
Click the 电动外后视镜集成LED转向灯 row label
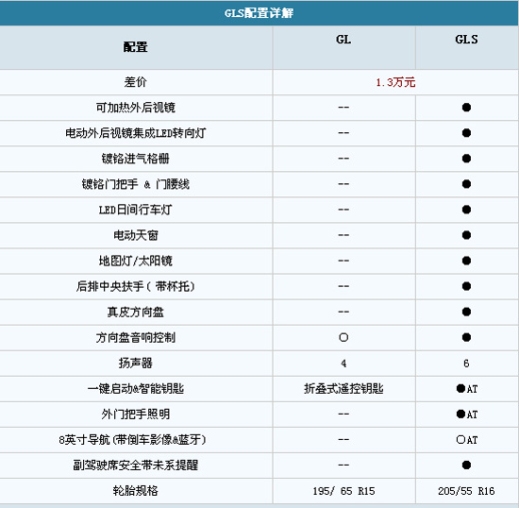[135, 133]
